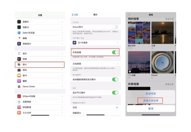Choose 新建共享相簿 from action sheet

tap(151, 101)
